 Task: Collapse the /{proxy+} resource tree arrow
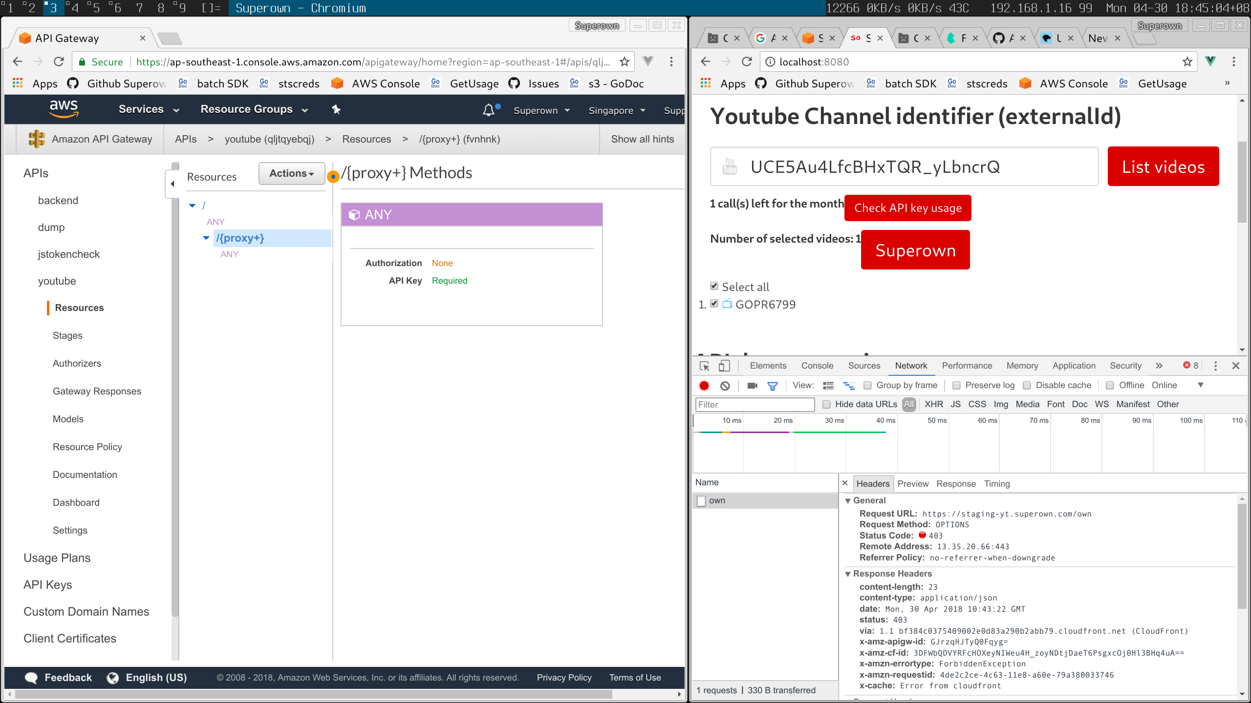[x=206, y=238]
